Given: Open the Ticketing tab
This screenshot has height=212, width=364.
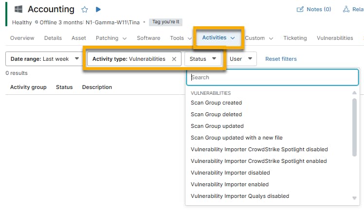Looking at the screenshot, I should point(295,38).
